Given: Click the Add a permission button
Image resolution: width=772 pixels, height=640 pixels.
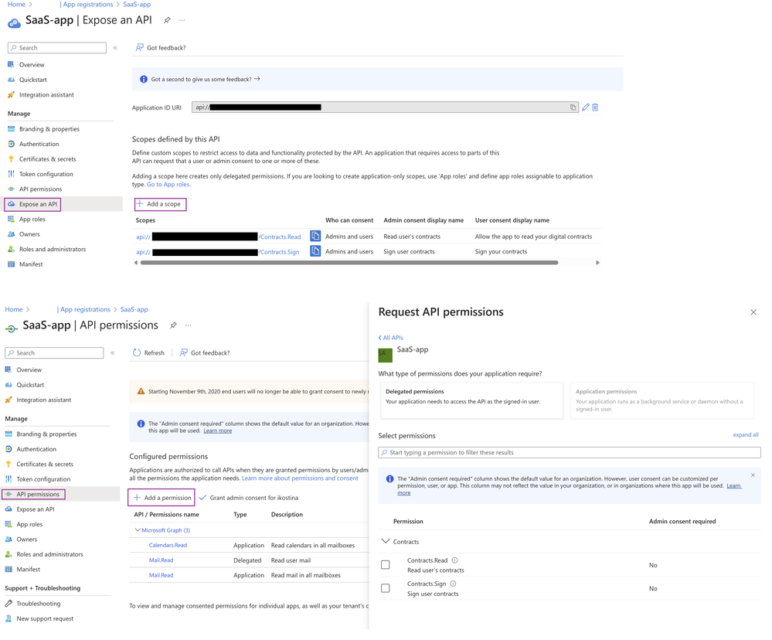Looking at the screenshot, I should (x=162, y=498).
